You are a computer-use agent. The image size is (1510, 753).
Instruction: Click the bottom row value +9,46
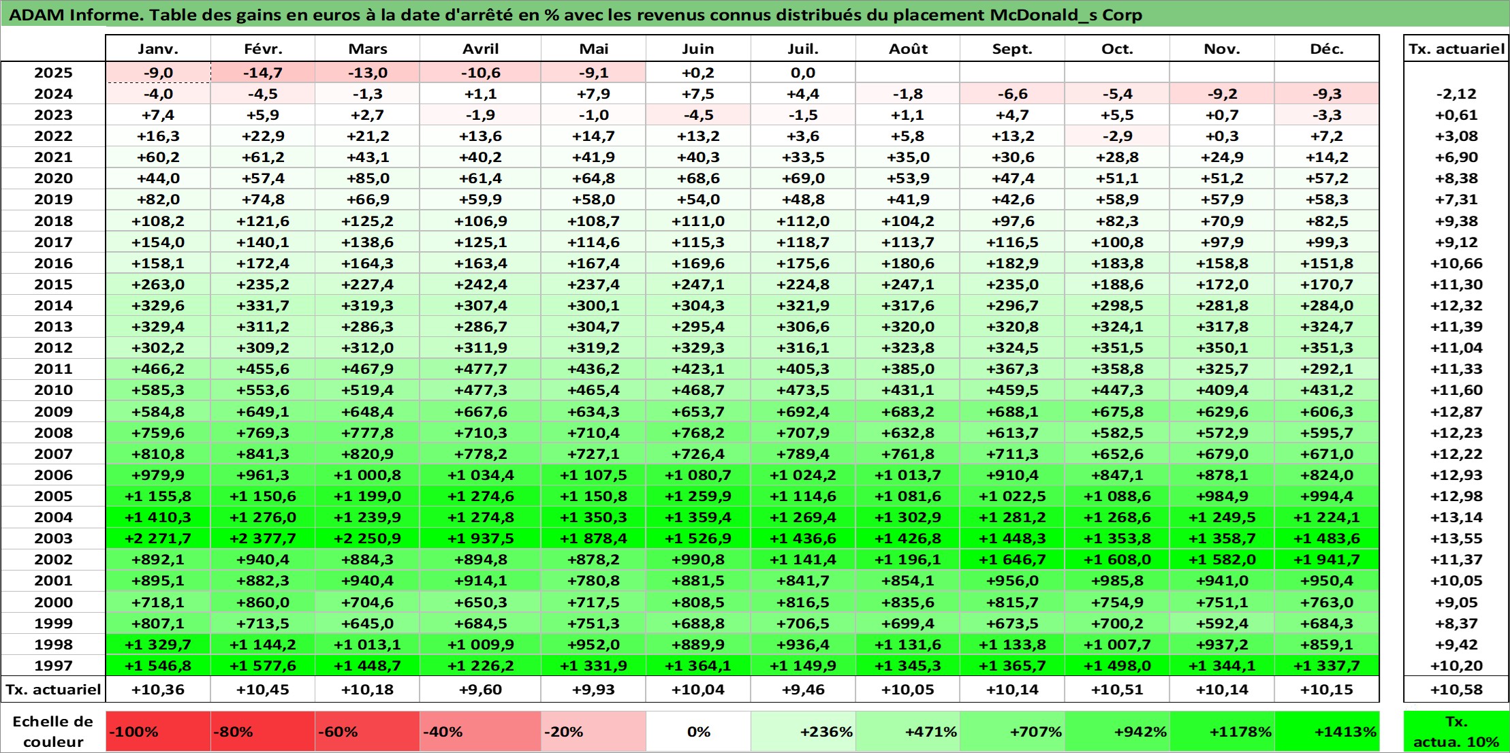(803, 690)
